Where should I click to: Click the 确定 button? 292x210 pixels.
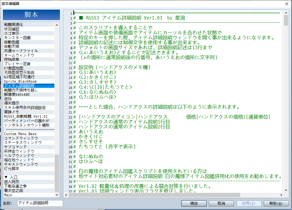click(194, 203)
